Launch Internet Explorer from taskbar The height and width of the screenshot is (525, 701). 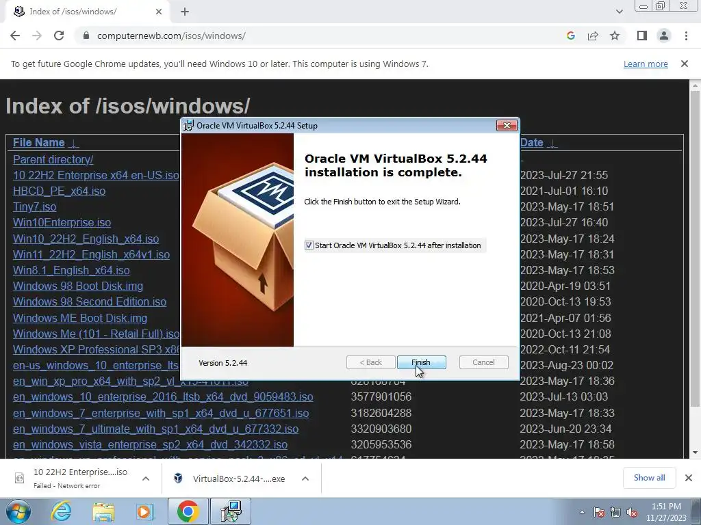(61, 511)
